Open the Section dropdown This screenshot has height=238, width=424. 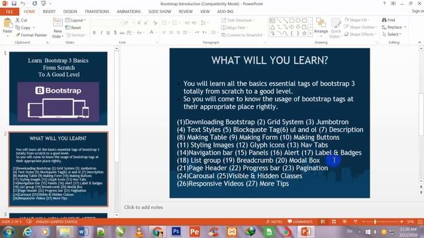(76, 35)
